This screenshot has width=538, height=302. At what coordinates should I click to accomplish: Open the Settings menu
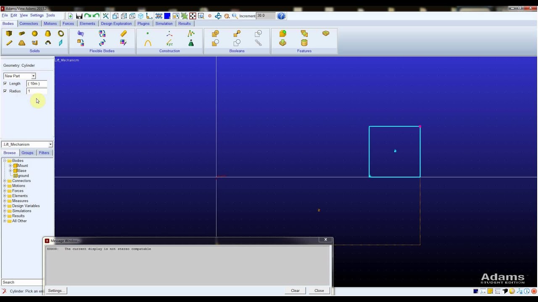[x=37, y=16]
